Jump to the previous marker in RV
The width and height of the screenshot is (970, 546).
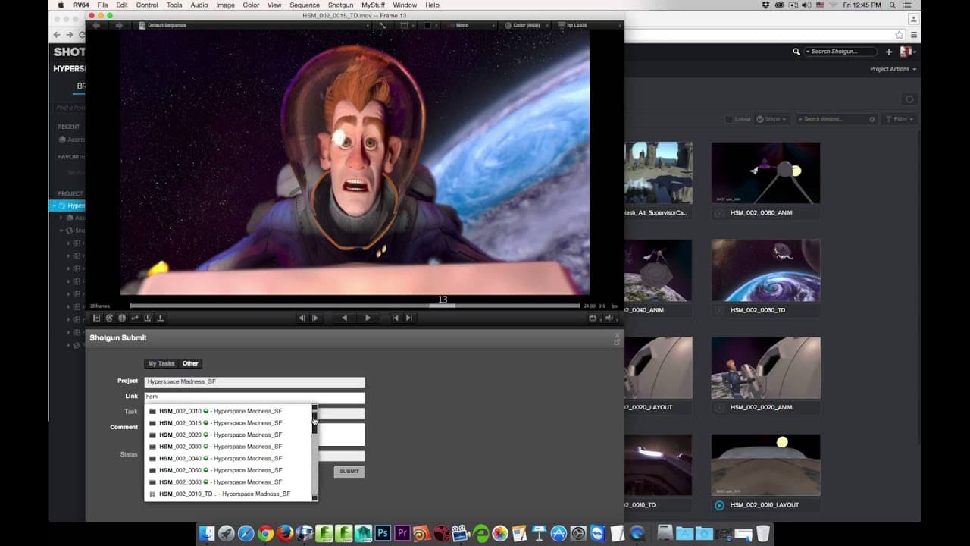tap(395, 318)
